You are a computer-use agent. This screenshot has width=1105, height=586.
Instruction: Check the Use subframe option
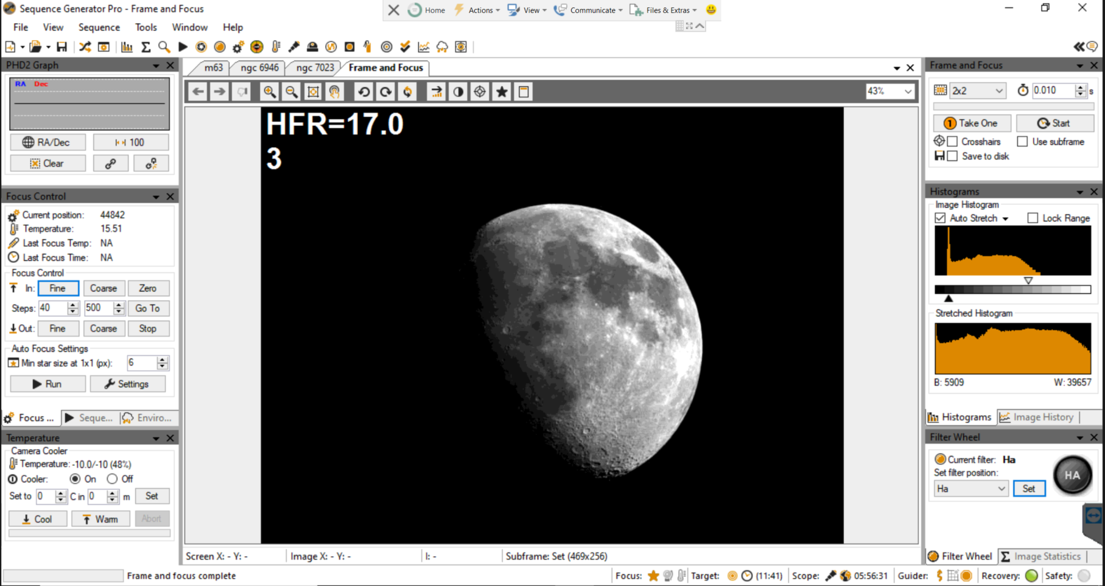pyautogui.click(x=1022, y=141)
